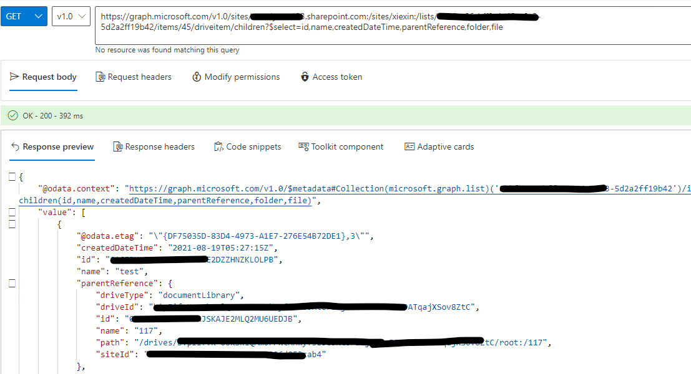Image resolution: width=691 pixels, height=374 pixels.
Task: Toggle the checkbox next to the value array
Action: tap(11, 212)
